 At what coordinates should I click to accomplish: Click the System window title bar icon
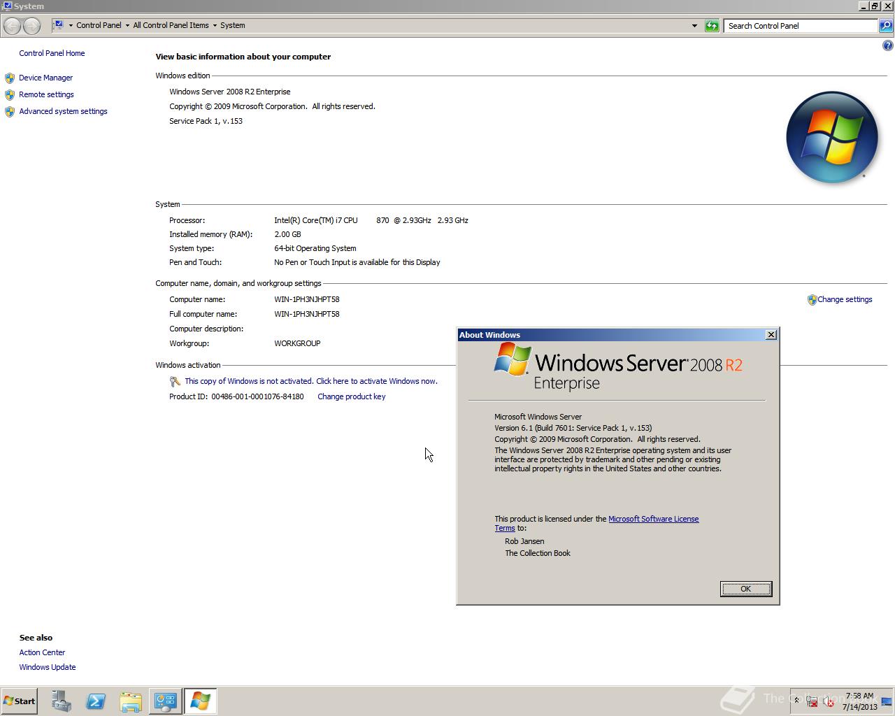pos(7,6)
